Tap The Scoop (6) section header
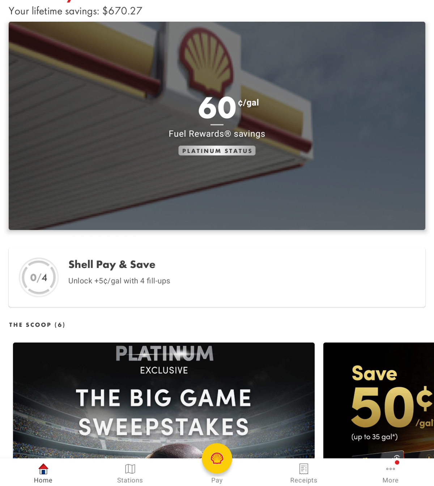 [37, 325]
